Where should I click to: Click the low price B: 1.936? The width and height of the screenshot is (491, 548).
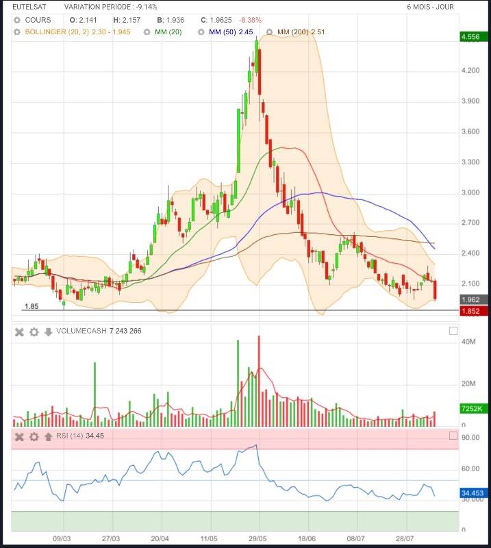coord(171,20)
